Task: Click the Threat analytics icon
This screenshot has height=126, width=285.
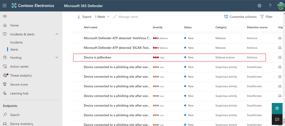Action: pos(5,75)
